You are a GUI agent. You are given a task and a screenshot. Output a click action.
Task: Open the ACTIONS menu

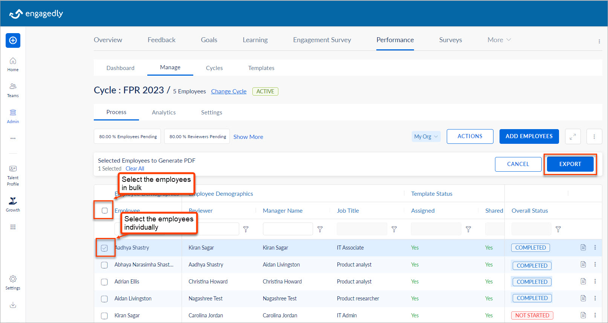[x=470, y=136]
